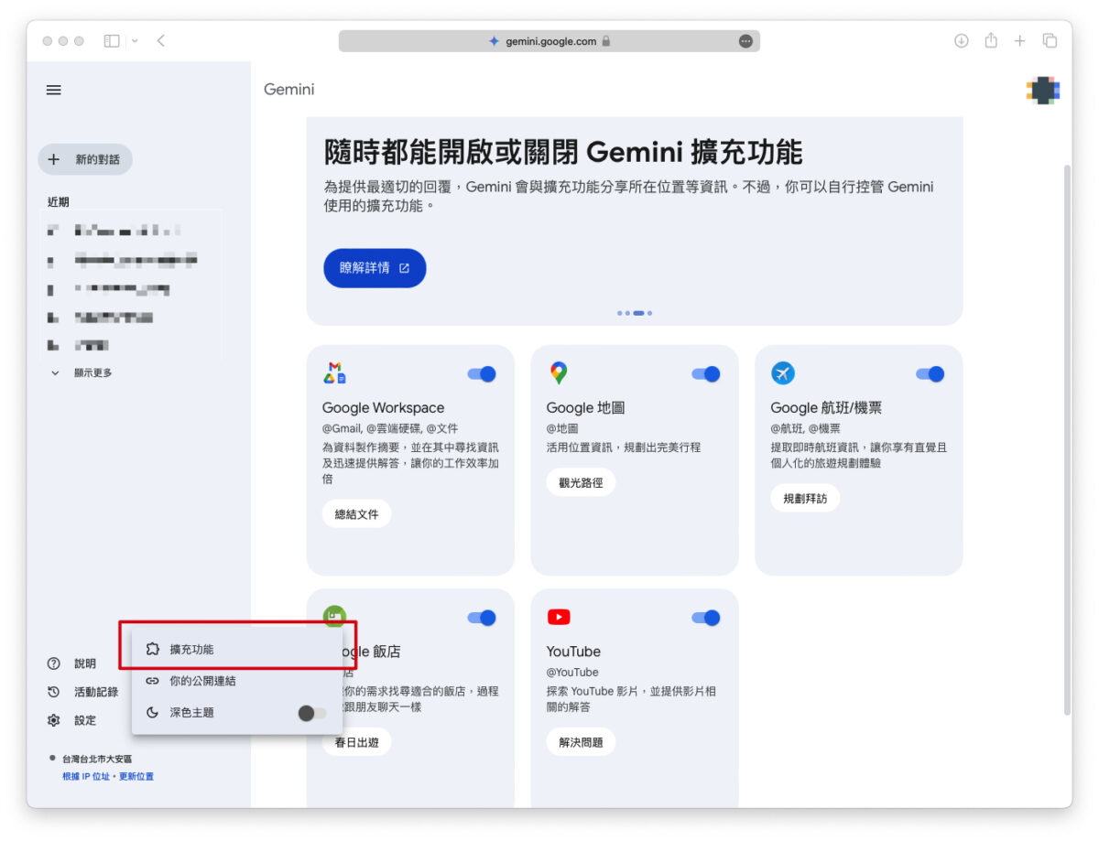Click the active carousel page indicator dots

(638, 313)
